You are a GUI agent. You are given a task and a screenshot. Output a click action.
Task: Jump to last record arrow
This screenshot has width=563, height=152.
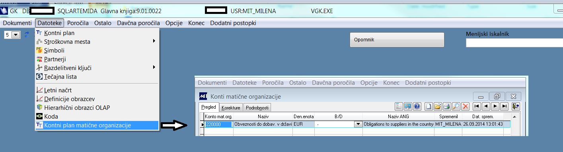(x=504, y=106)
